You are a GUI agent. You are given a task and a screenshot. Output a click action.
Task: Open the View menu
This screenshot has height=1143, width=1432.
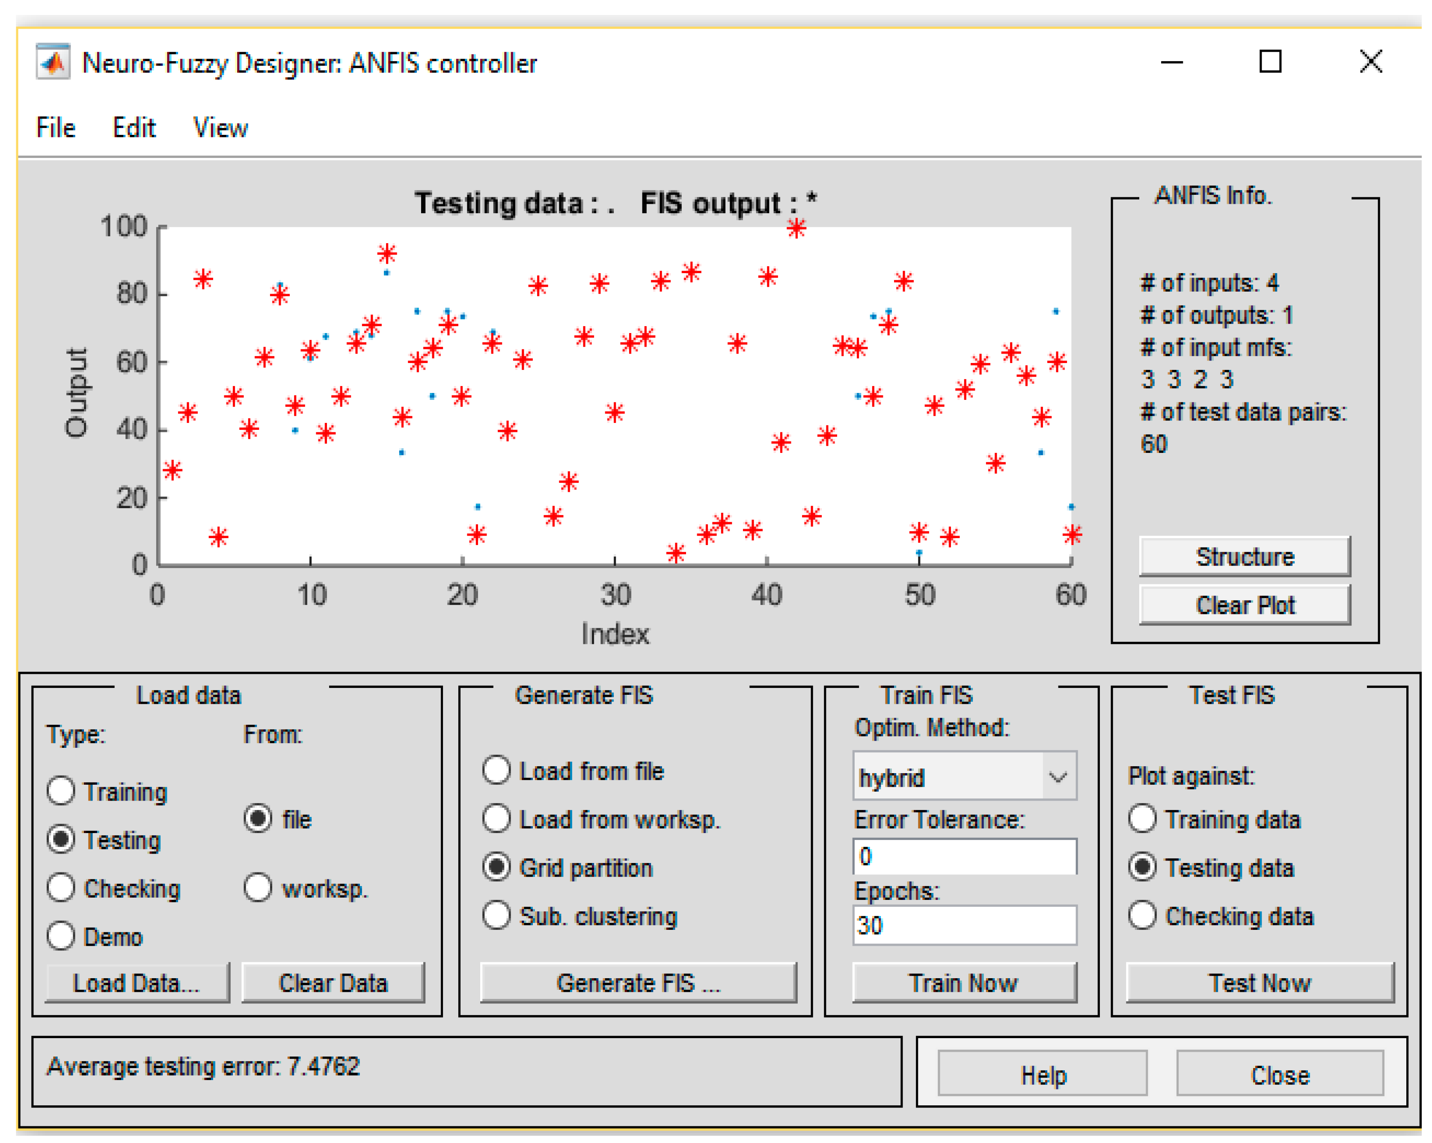point(220,128)
